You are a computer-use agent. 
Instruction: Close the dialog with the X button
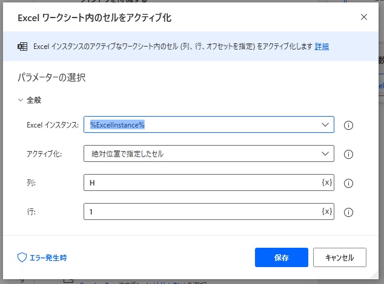click(364, 17)
